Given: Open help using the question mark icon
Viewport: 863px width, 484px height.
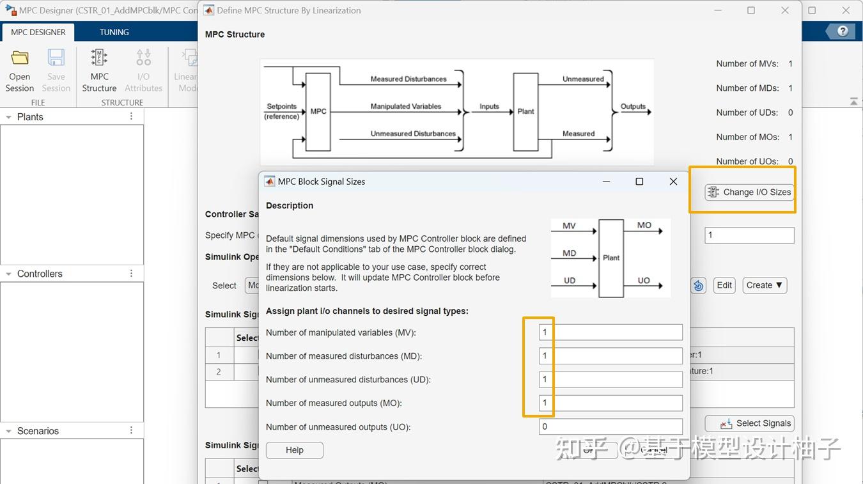Looking at the screenshot, I should pyautogui.click(x=842, y=30).
